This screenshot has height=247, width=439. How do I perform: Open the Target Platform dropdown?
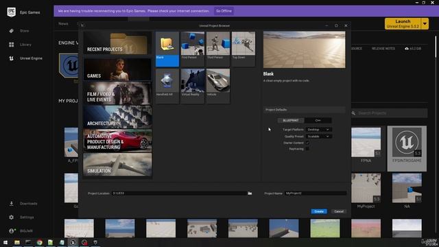point(318,130)
